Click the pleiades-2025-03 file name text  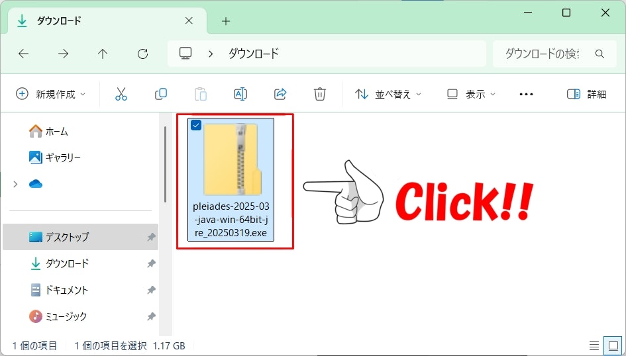(x=231, y=220)
